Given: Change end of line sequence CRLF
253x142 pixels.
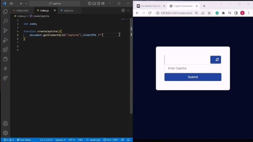Looking at the screenshot, I should pos(80,140).
